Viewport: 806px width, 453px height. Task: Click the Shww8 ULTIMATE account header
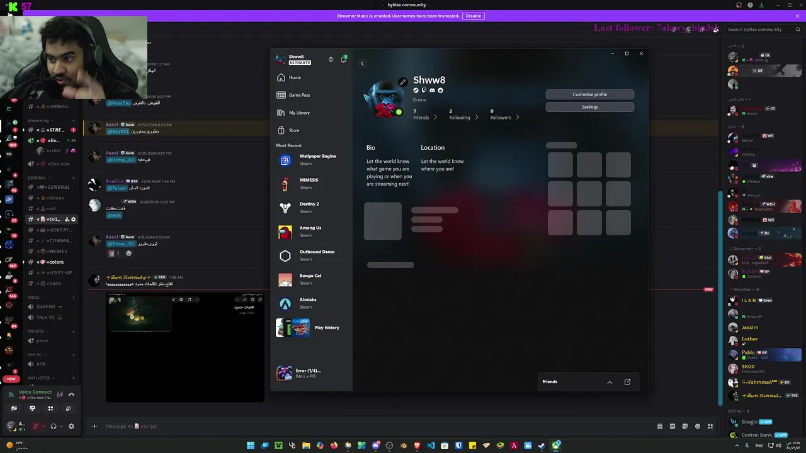click(295, 59)
